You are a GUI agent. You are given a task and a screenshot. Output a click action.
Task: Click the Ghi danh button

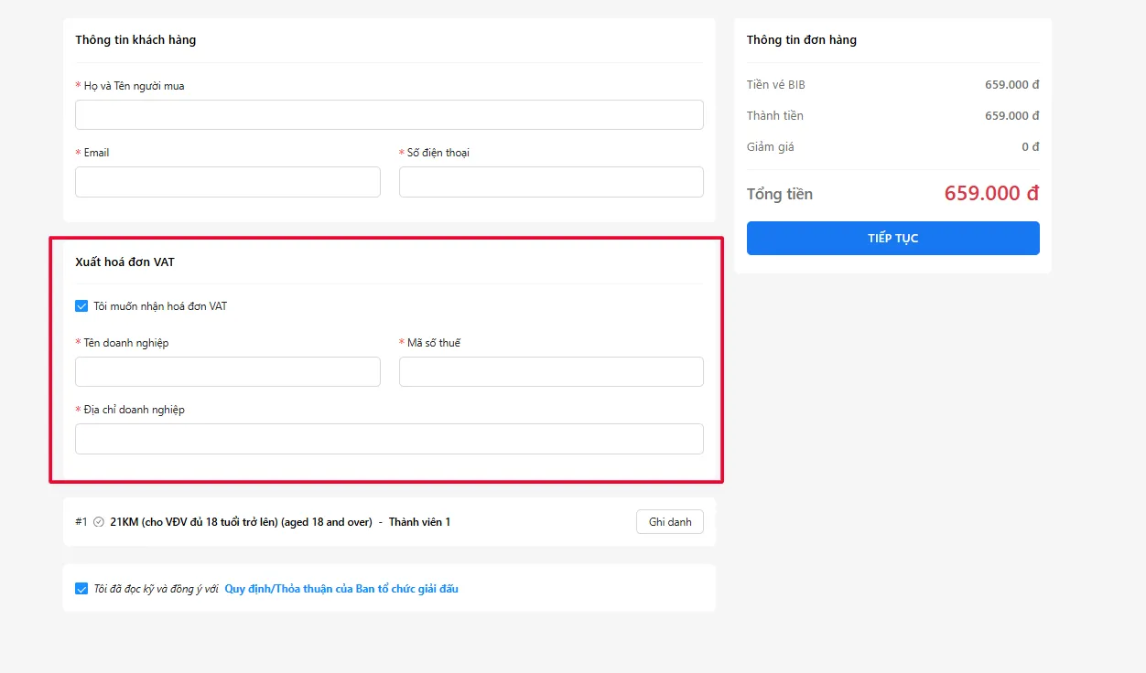coord(669,522)
